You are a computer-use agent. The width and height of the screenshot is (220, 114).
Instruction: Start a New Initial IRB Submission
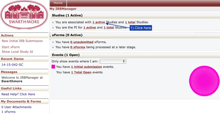click(22, 41)
